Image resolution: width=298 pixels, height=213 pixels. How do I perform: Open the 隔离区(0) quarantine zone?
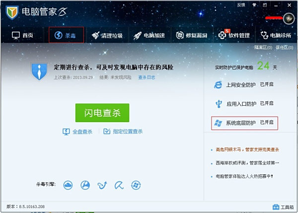click(263, 48)
